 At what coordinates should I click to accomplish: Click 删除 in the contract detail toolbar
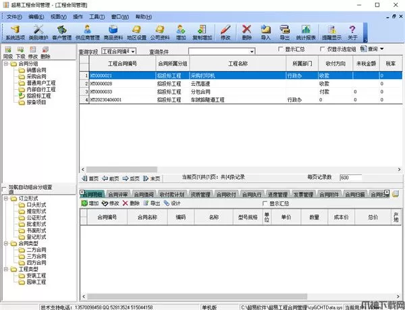(131, 203)
